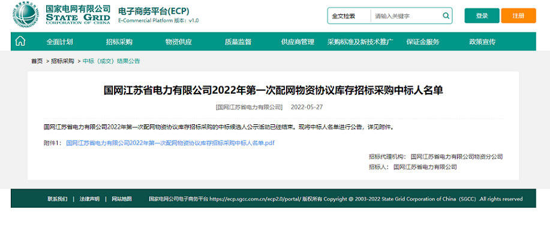Open the 中标人名单.pdf attachment link
550x251 pixels.
[x=170, y=144]
